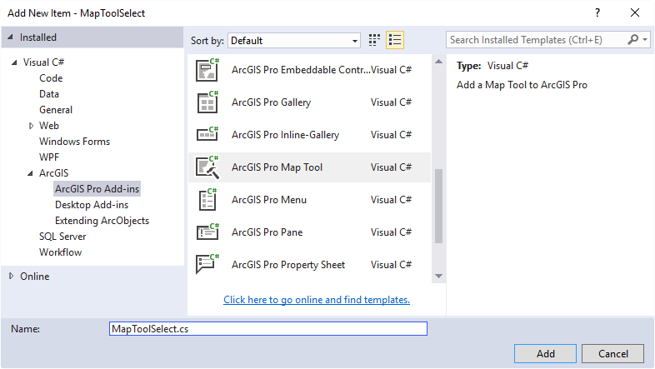Select the Visual C# category label
Image resolution: width=655 pixels, height=369 pixels.
pyautogui.click(x=43, y=62)
